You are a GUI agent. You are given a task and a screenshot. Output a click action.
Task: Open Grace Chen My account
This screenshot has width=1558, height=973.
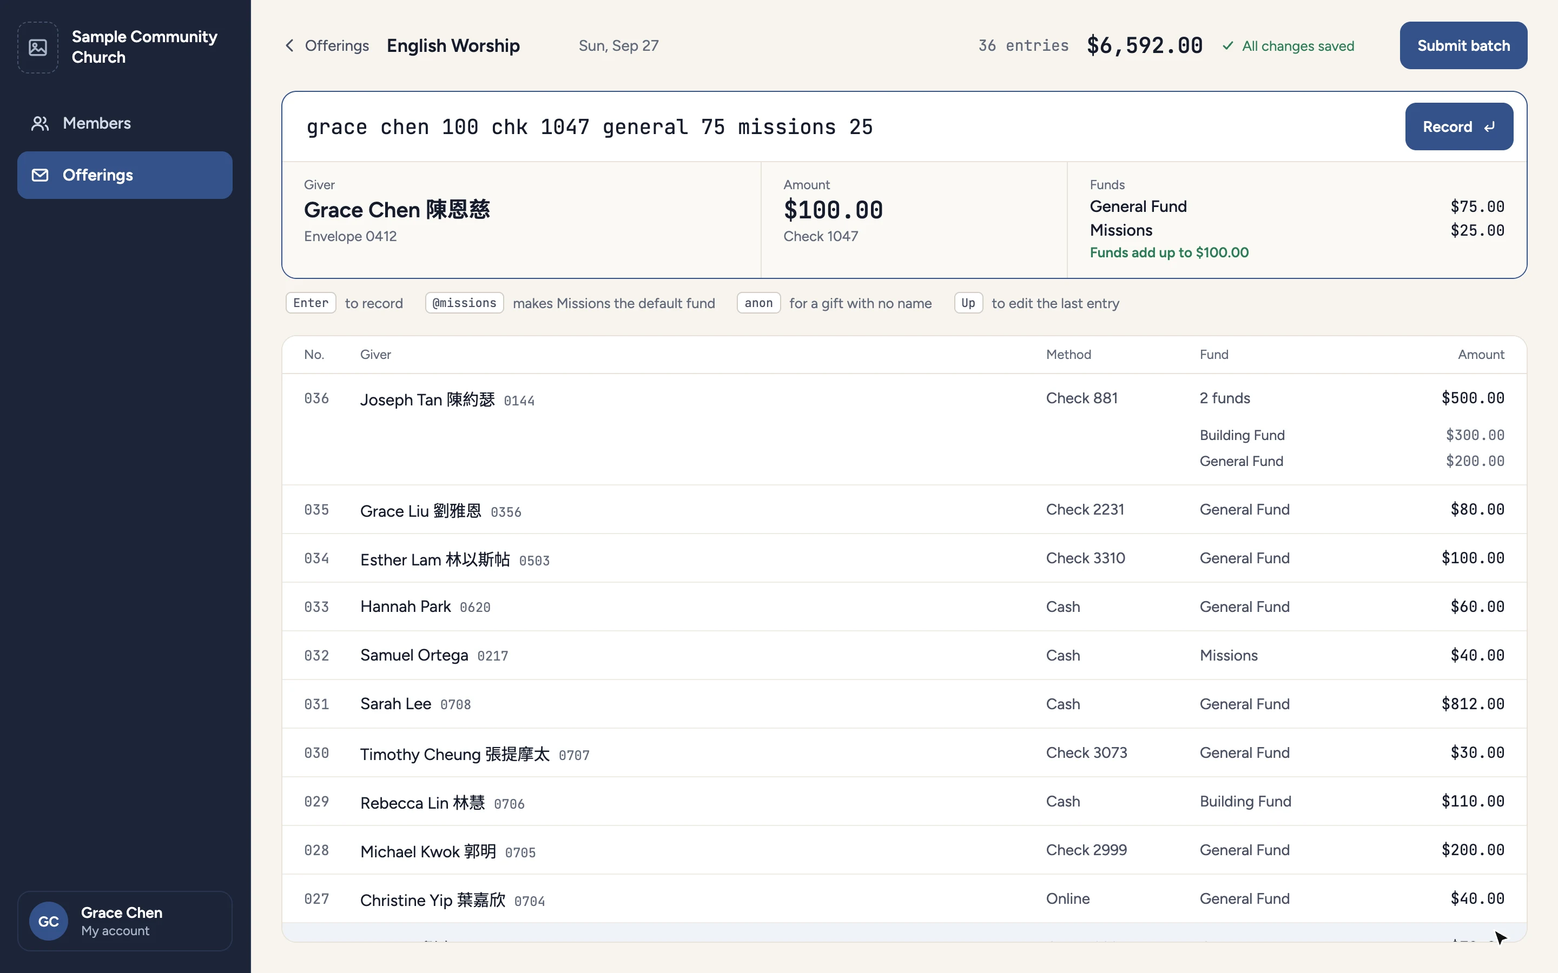[x=125, y=921]
